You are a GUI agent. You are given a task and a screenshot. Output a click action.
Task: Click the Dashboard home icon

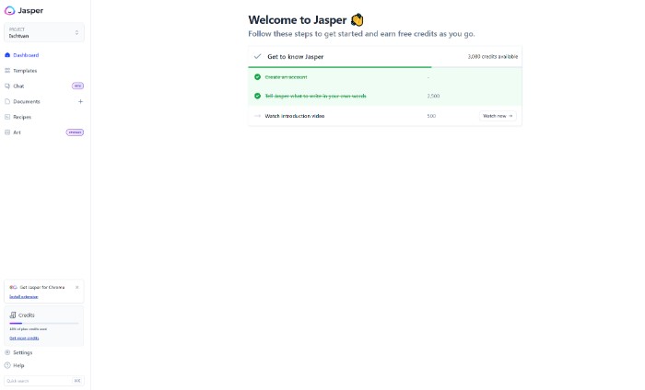7,55
